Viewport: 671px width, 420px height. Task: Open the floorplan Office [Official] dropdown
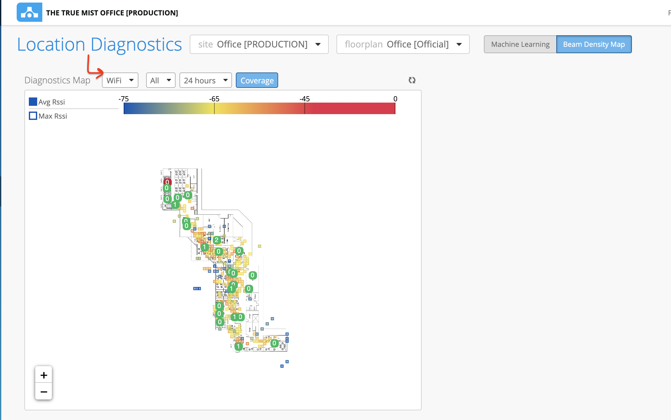(x=402, y=44)
